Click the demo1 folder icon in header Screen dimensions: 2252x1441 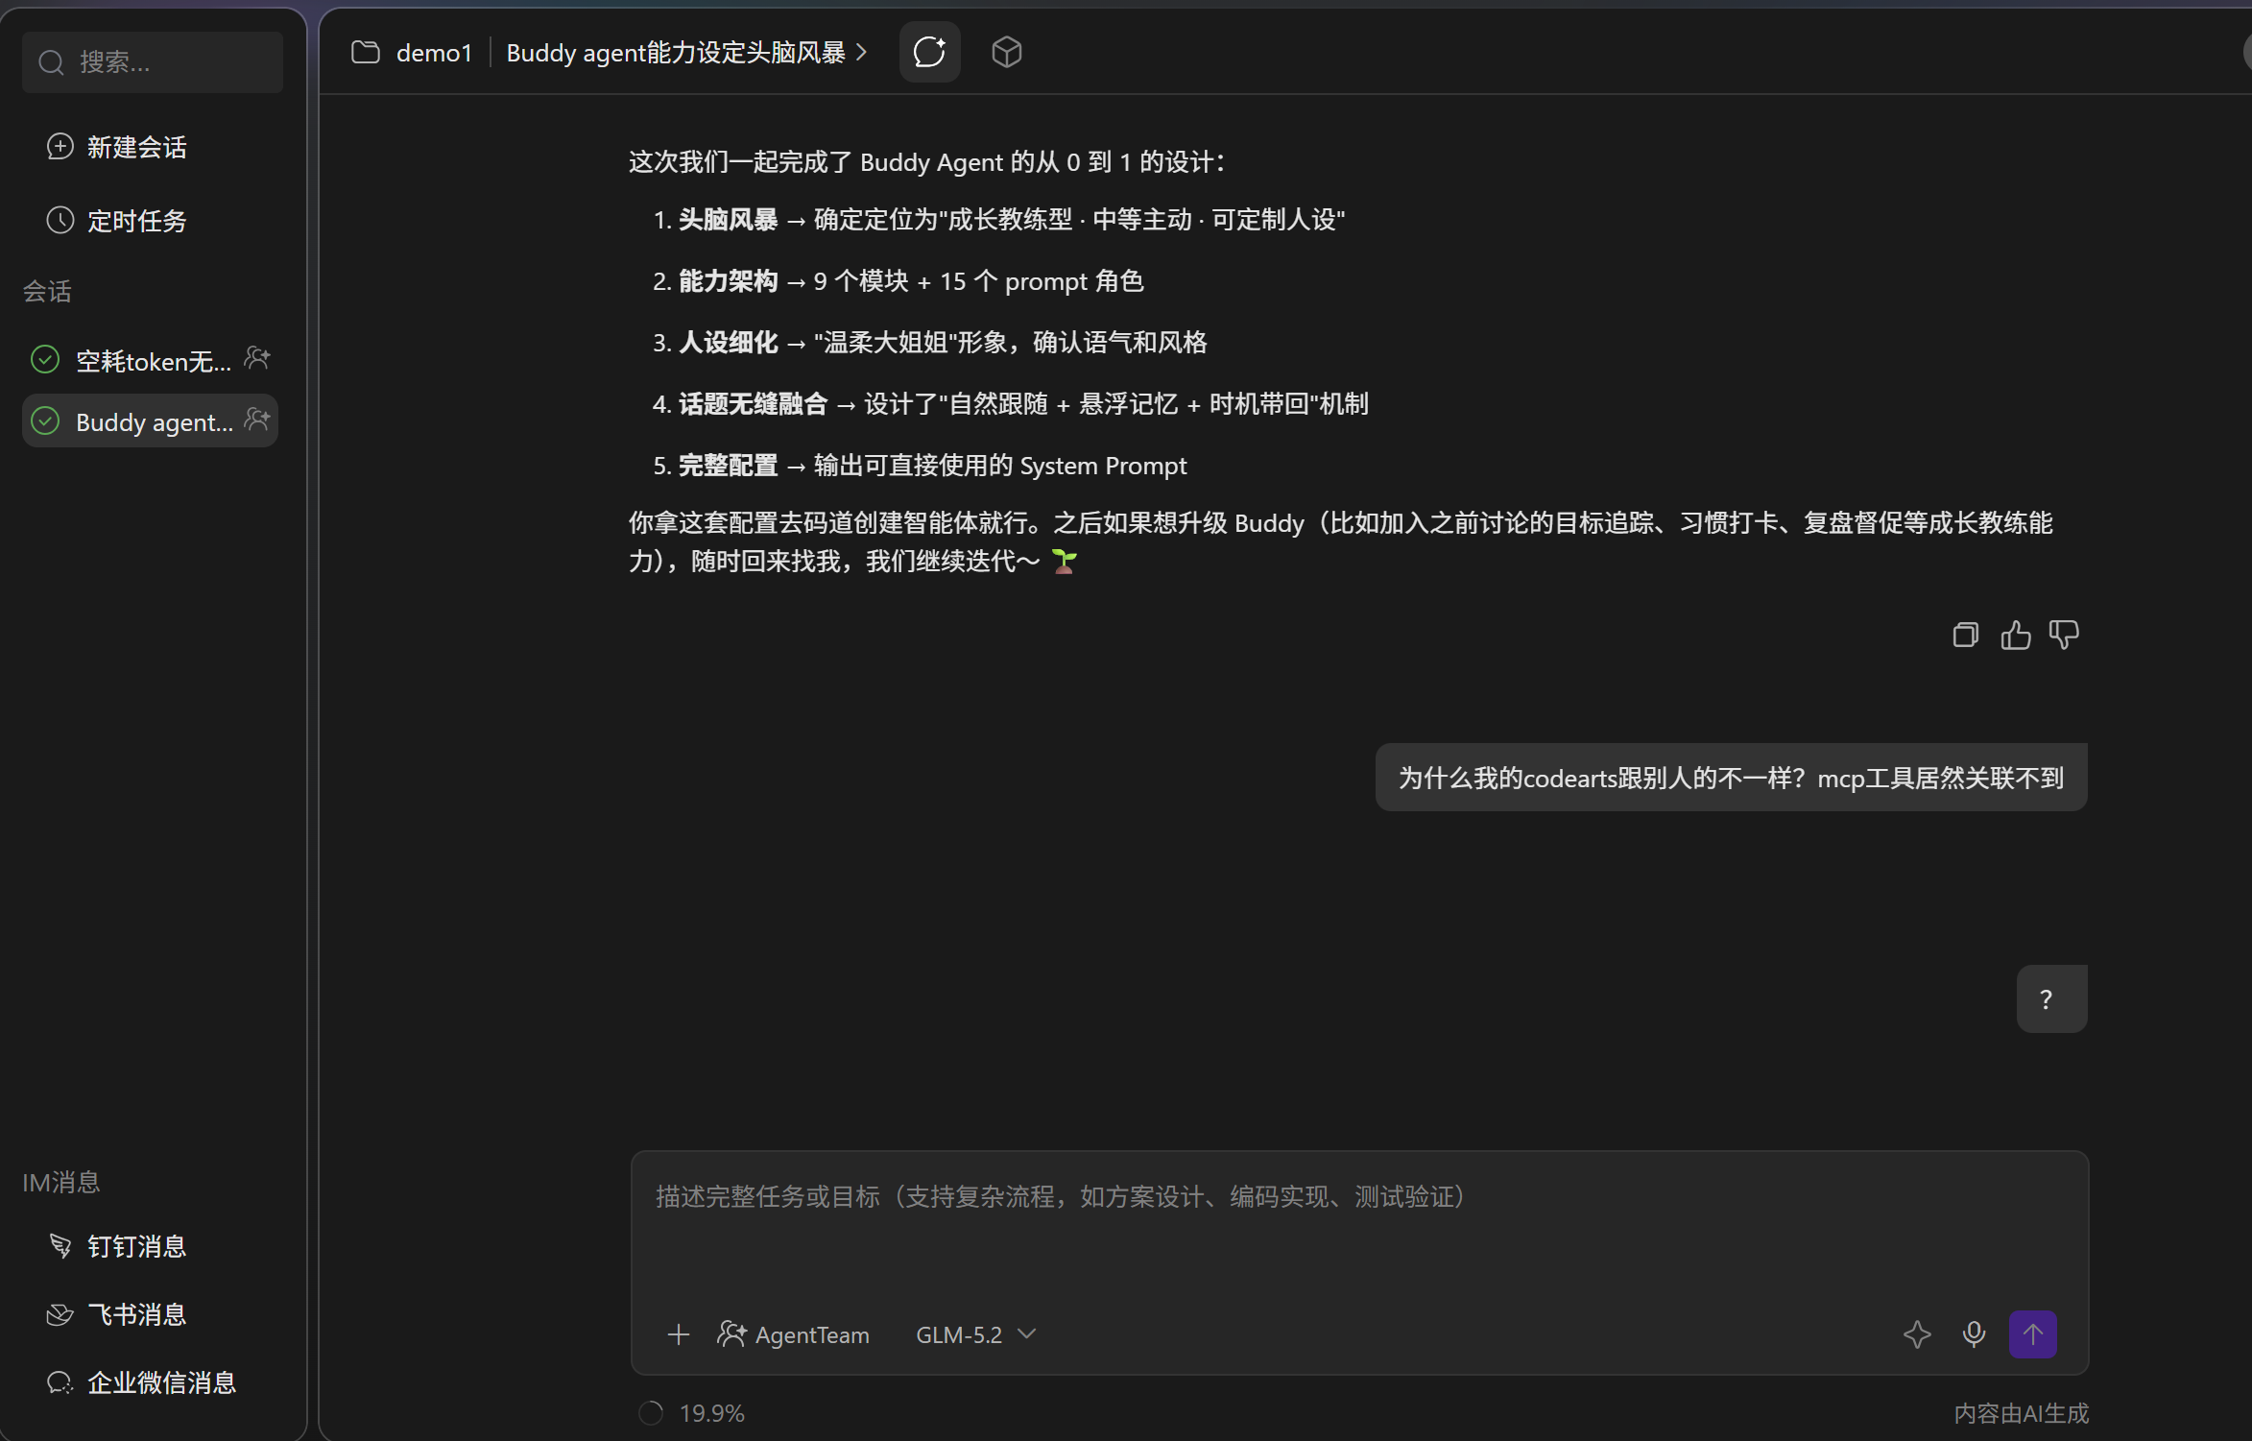click(366, 52)
